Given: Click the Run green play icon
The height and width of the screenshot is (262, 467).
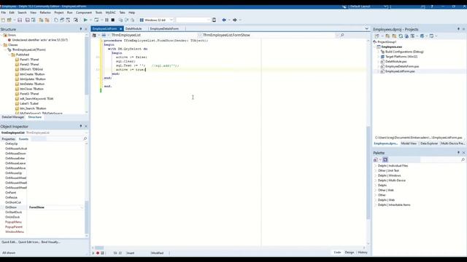Looking at the screenshot, I should [85, 20].
